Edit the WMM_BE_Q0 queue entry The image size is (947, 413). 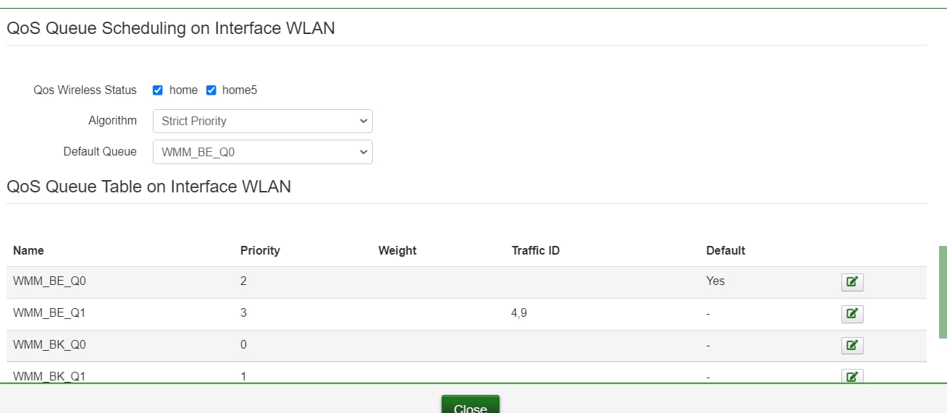[852, 282]
